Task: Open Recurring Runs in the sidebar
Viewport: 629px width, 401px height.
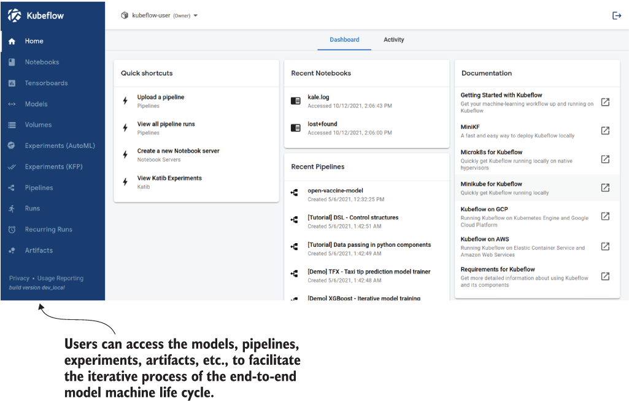Action: point(53,230)
